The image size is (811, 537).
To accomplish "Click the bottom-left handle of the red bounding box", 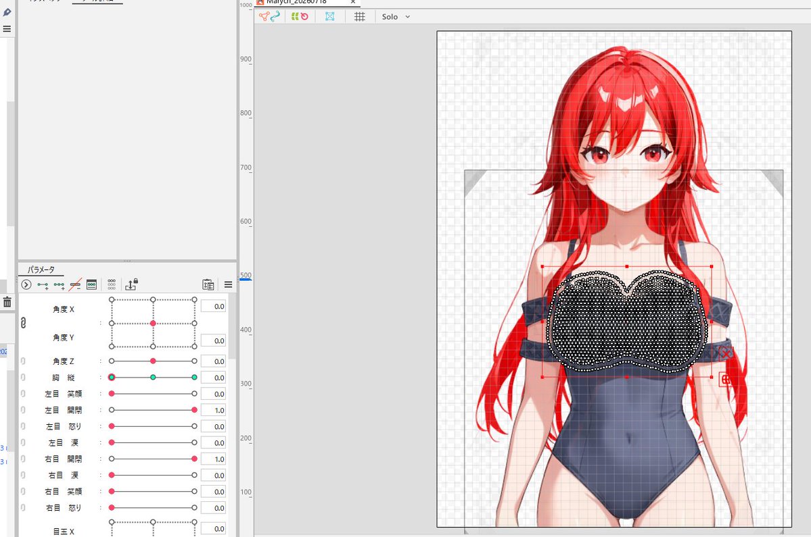I will coord(542,378).
